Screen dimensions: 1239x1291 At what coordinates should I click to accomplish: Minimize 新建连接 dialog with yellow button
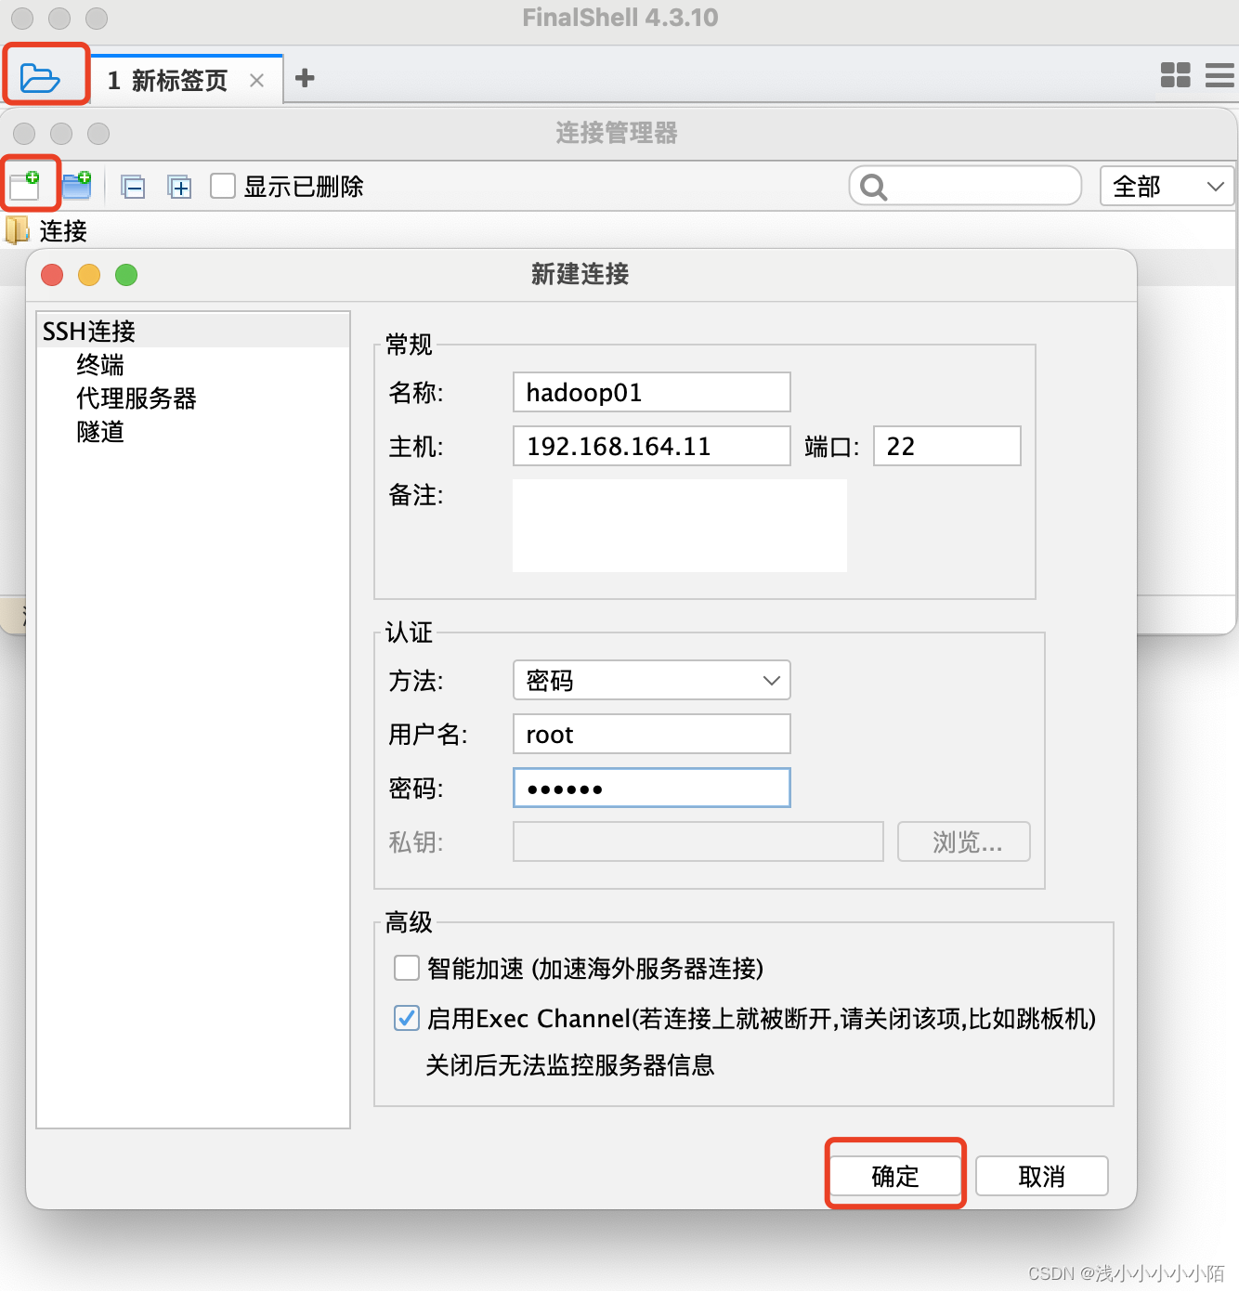click(x=89, y=275)
